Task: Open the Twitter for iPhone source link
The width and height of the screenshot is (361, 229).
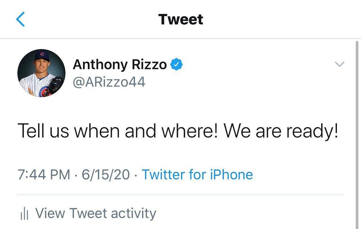Action: 197,175
